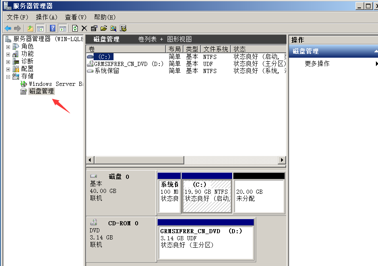Collapse the 存储 tree node

pyautogui.click(x=8, y=77)
